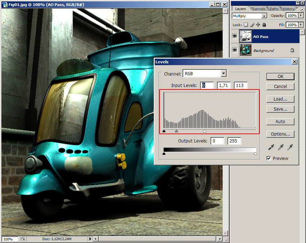This screenshot has height=243, width=306.
Task: Enable lock transparent pixels
Action: (x=245, y=25)
